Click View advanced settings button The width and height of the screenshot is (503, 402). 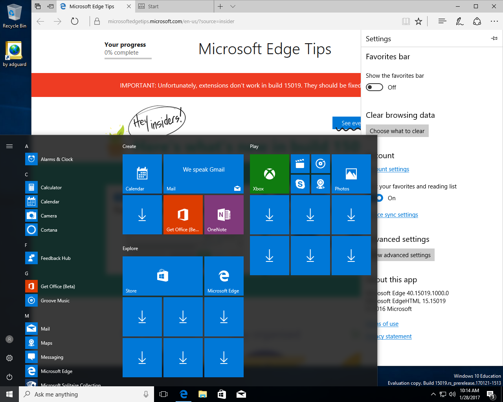coord(406,255)
